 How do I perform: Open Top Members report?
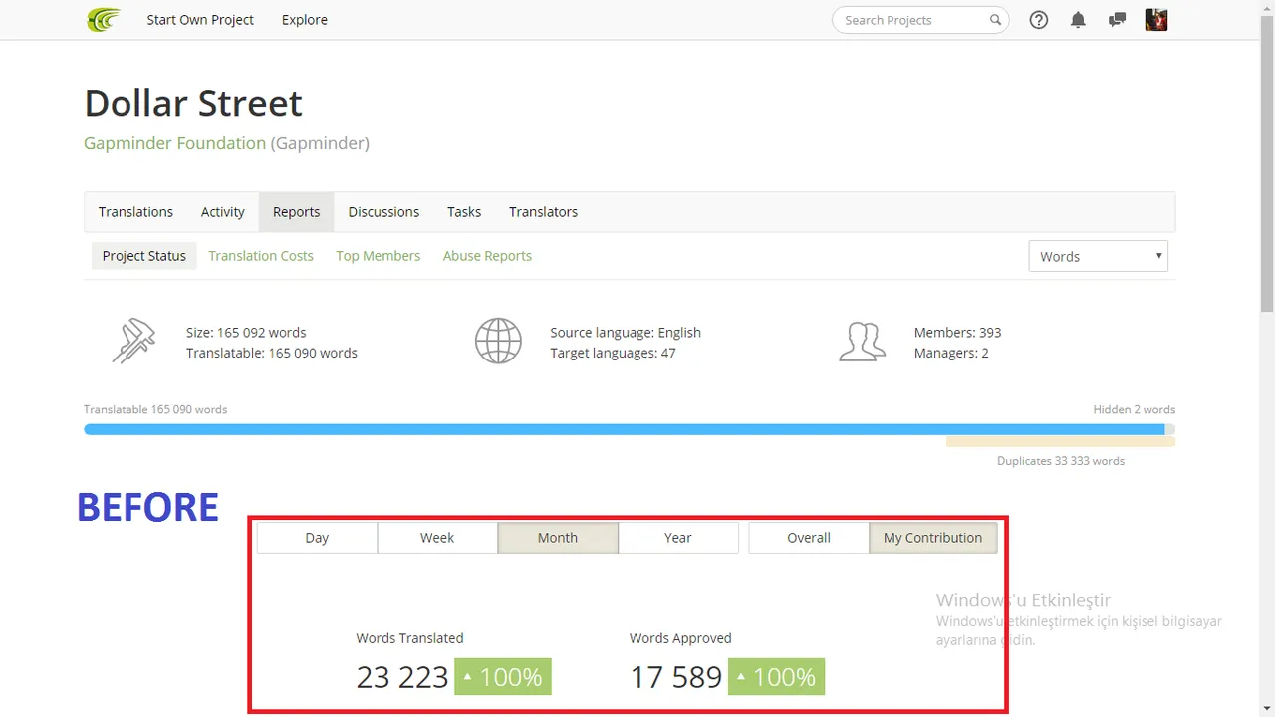[379, 256]
